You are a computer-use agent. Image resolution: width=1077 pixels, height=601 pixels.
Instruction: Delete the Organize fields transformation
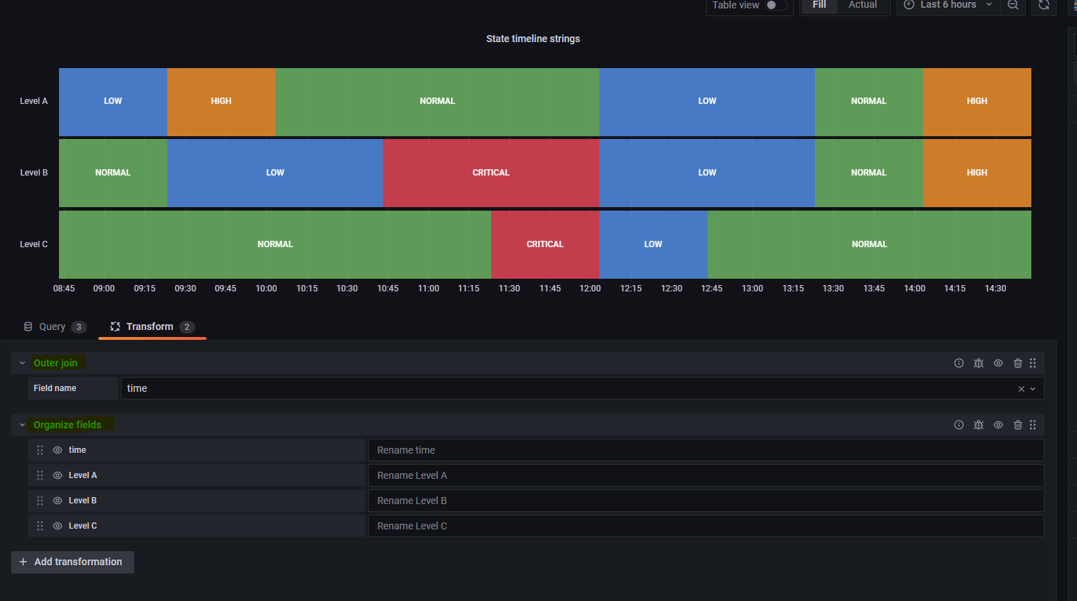1018,425
